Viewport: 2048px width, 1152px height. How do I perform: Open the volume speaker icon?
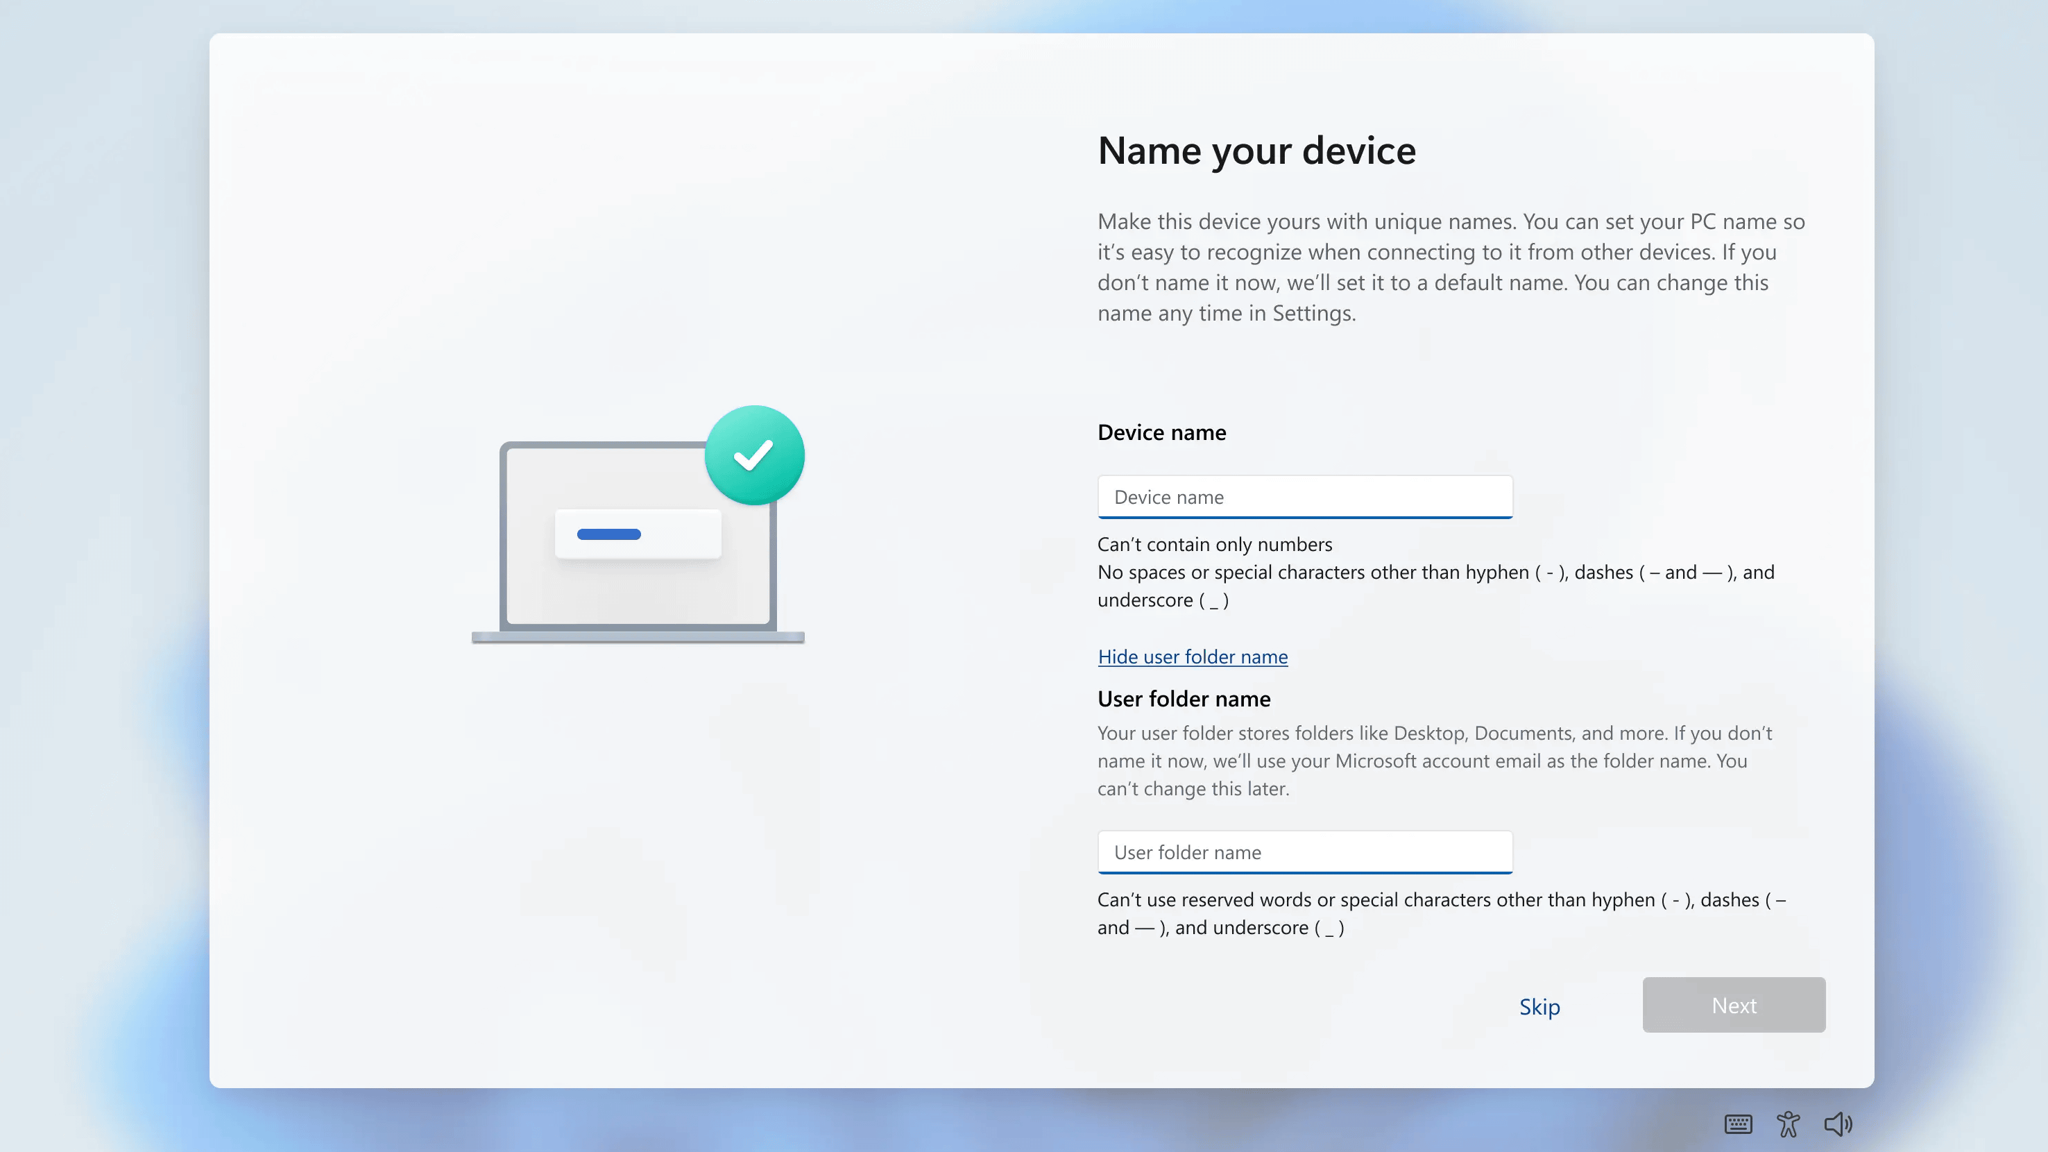coord(1837,1124)
